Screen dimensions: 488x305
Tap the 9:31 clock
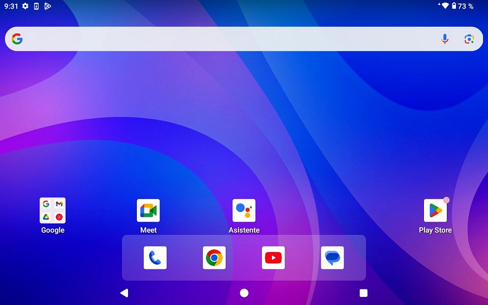click(x=11, y=6)
